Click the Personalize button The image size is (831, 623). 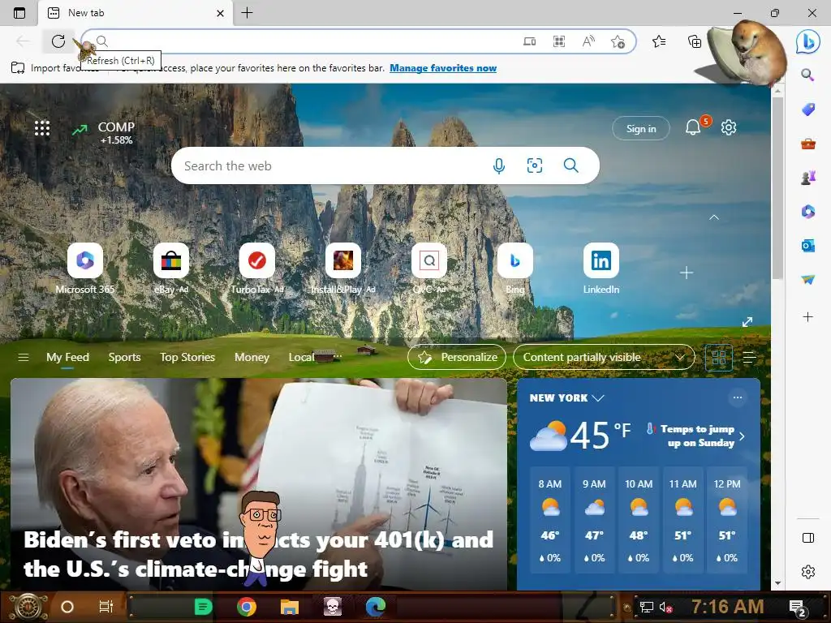coord(457,358)
